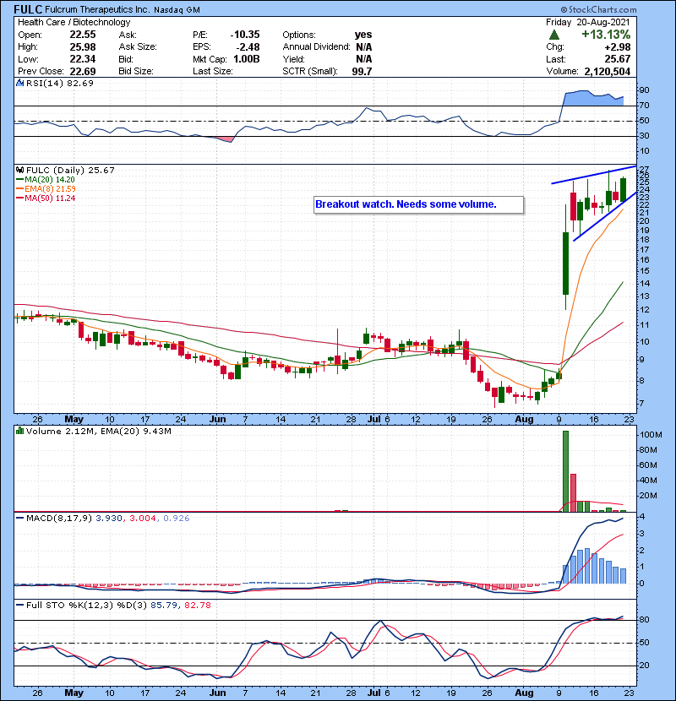Click the Yield N/A value
Viewport: 676px width, 701px height.
(364, 59)
